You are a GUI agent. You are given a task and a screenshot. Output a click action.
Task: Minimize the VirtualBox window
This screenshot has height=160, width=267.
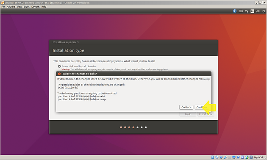point(256,3)
